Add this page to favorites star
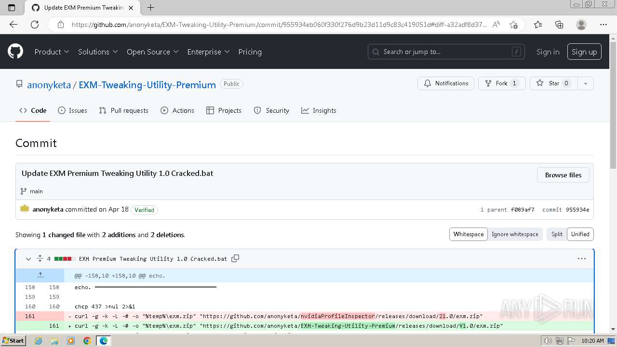The width and height of the screenshot is (617, 347). pos(513,25)
